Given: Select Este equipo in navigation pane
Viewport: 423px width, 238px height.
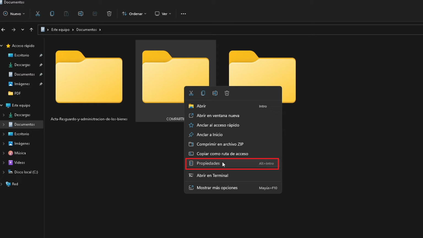Looking at the screenshot, I should coord(21,105).
